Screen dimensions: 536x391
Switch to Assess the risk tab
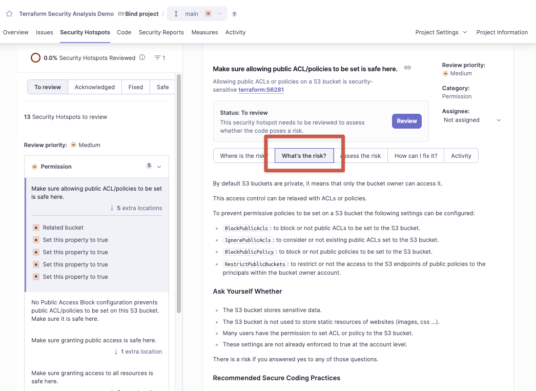point(361,156)
